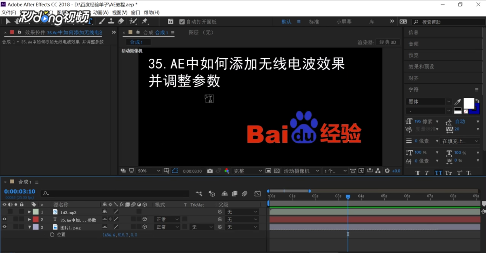Image resolution: width=486 pixels, height=253 pixels.
Task: Hide the 图片1.png layer
Action: (4, 227)
